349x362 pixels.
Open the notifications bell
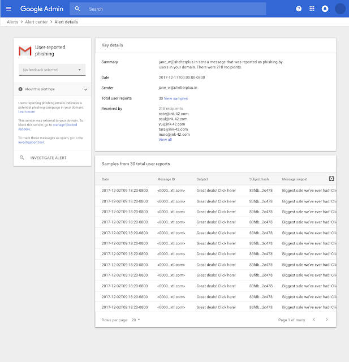[325, 9]
